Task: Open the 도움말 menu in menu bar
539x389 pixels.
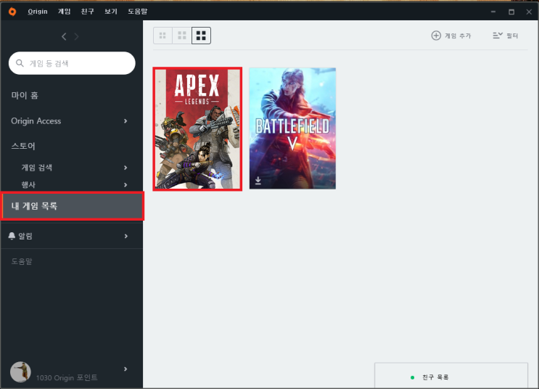Action: pos(138,12)
